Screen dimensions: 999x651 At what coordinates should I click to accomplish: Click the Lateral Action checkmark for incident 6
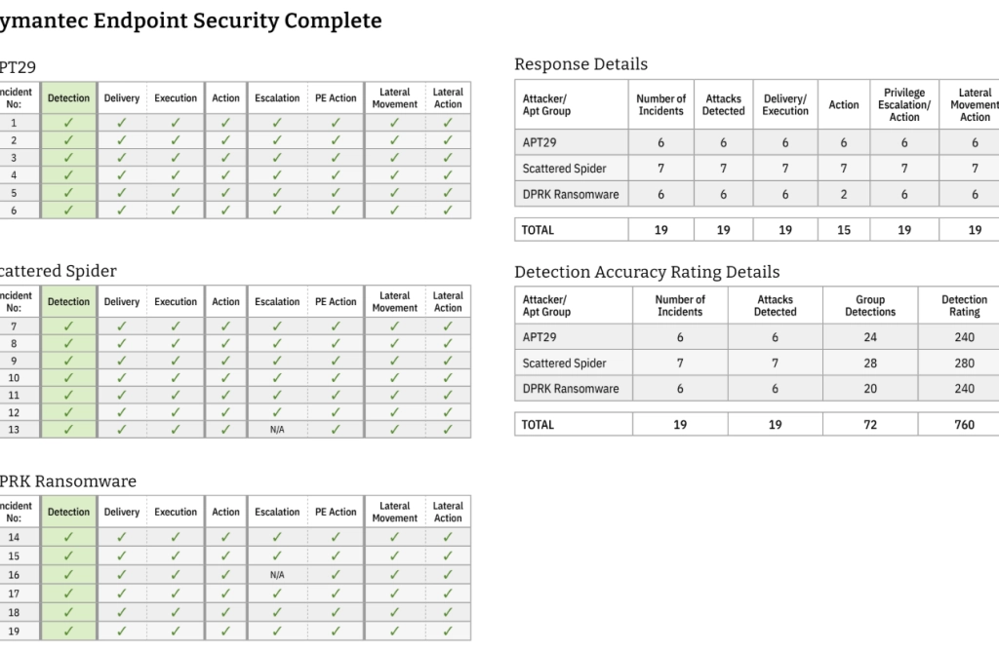[448, 210]
